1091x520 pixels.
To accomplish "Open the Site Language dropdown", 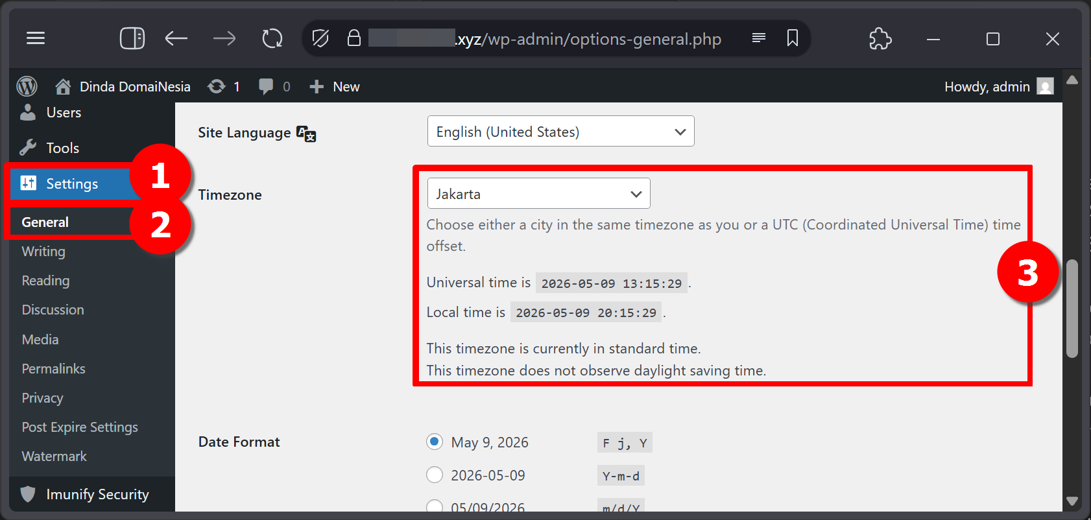I will point(561,131).
